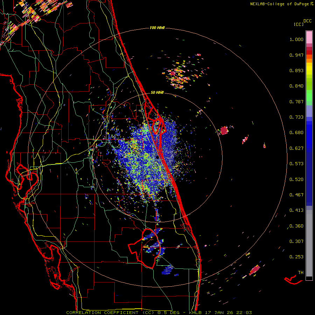Click the 0.467 legend value
Screen dimensions: 315x315
[296, 195]
